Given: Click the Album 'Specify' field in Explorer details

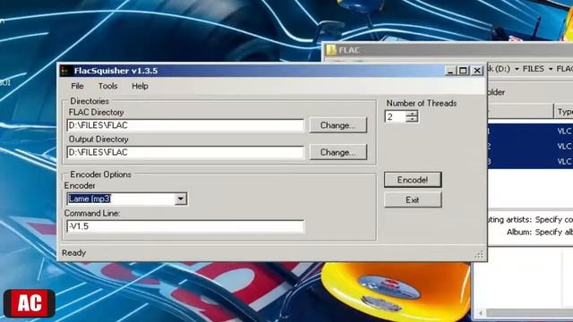Looking at the screenshot, I should pos(554,233).
